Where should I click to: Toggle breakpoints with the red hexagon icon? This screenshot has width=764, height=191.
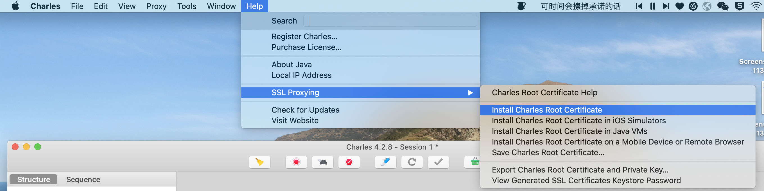pos(349,162)
